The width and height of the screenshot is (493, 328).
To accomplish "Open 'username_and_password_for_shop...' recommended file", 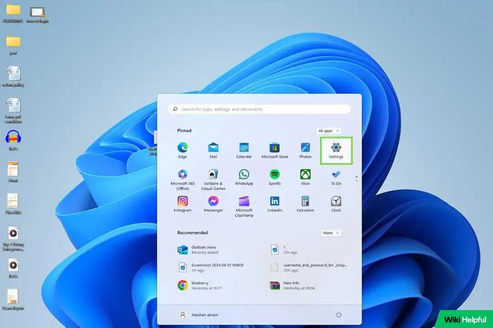I will 309,267.
